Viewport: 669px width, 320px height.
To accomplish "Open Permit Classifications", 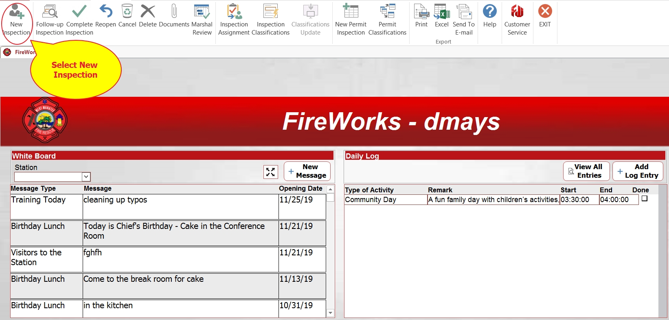I will 387,20.
